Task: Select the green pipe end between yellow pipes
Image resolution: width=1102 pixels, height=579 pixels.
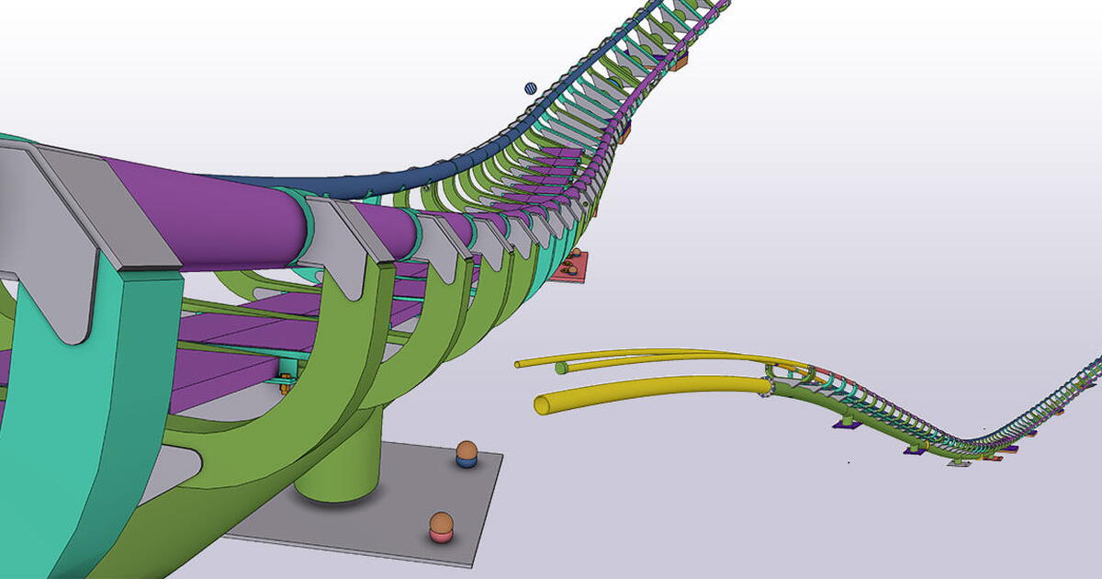Action: click(560, 369)
